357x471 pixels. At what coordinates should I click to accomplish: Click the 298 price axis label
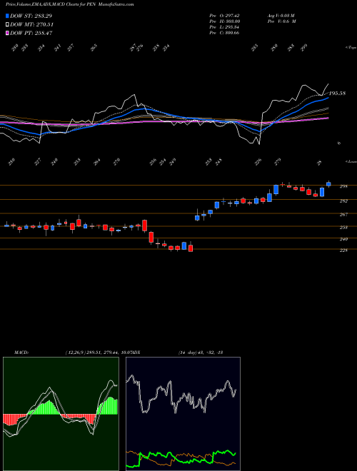[x=343, y=186]
